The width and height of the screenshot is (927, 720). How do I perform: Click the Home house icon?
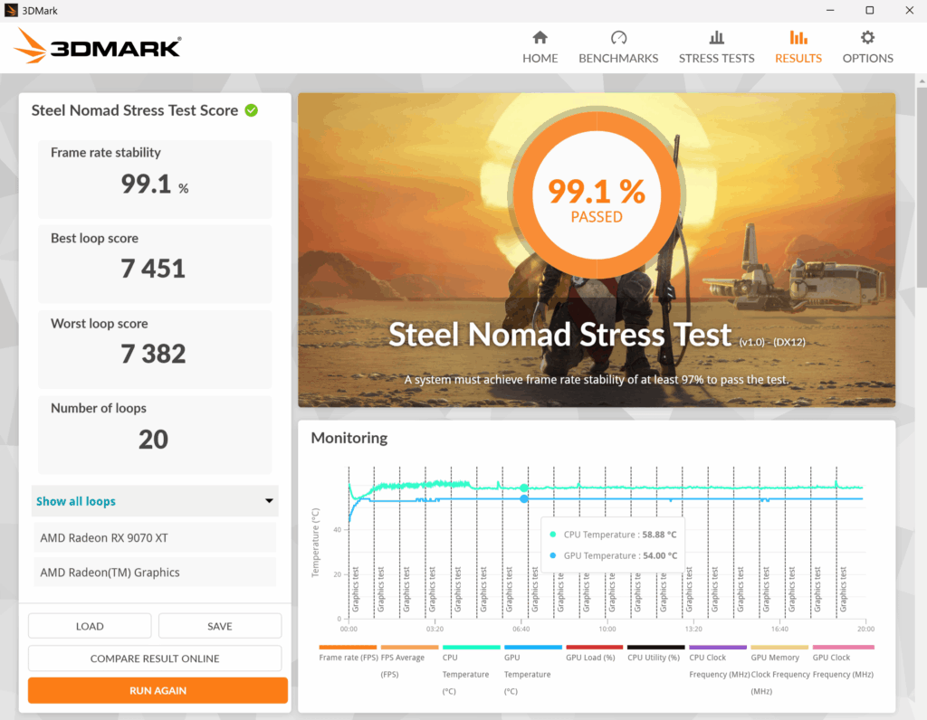540,38
